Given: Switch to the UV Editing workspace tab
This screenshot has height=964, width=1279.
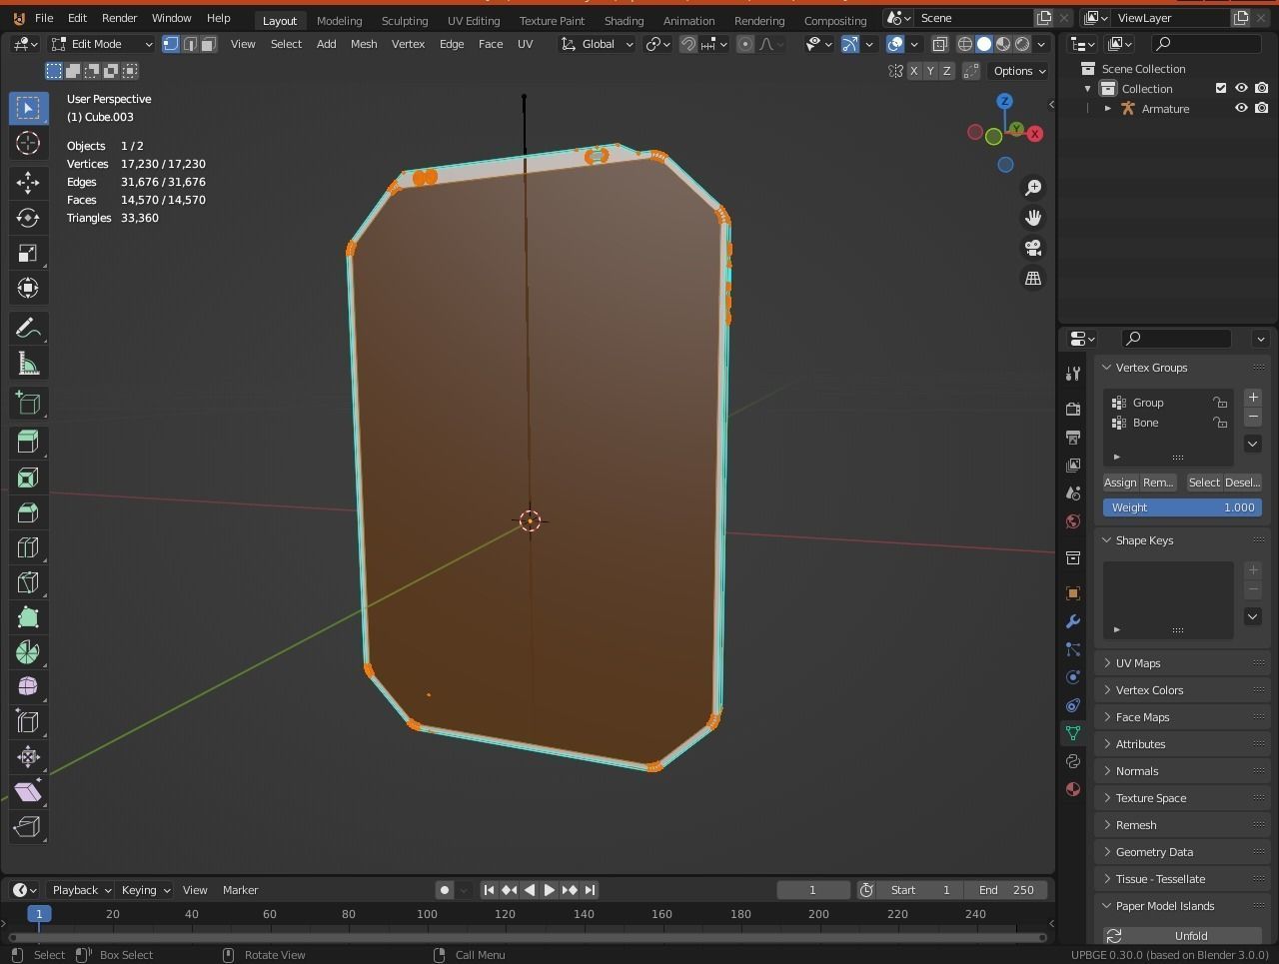Looking at the screenshot, I should 474,20.
